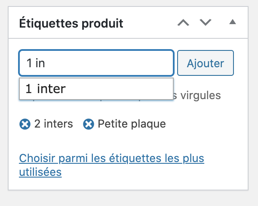Image resolution: width=258 pixels, height=206 pixels.
Task: Move Étiquettes produit panel up
Action: [x=183, y=22]
